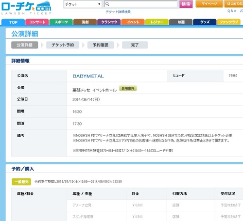243x221 pixels.
Task: Open the イベント tab
Action: click(x=133, y=22)
